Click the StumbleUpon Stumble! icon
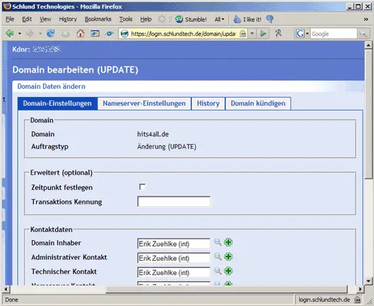 click(179, 19)
